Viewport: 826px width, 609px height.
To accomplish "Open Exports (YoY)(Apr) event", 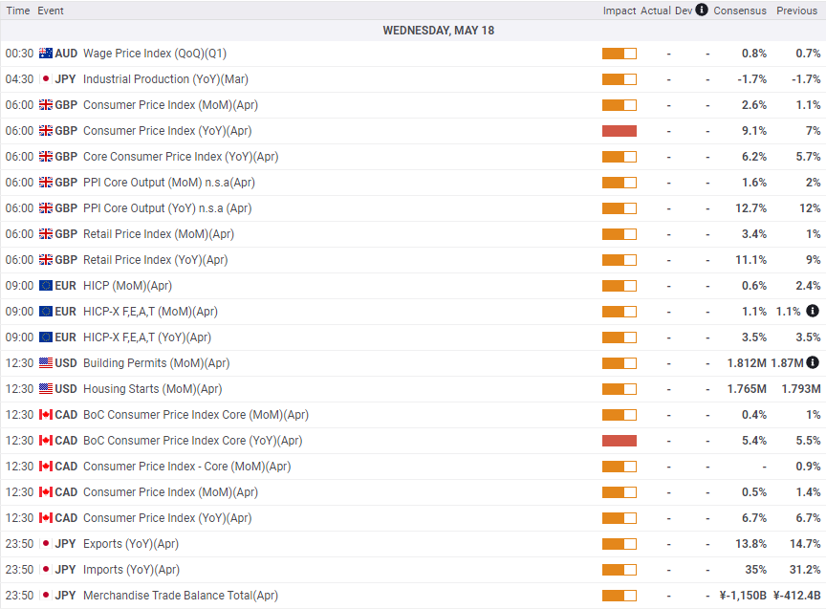I will pos(131,544).
